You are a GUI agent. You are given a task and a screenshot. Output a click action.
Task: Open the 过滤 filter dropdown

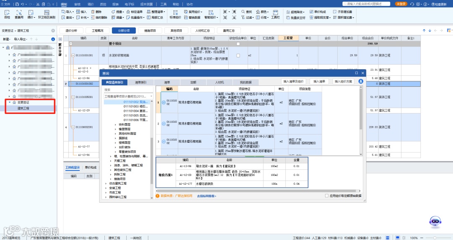247,18
